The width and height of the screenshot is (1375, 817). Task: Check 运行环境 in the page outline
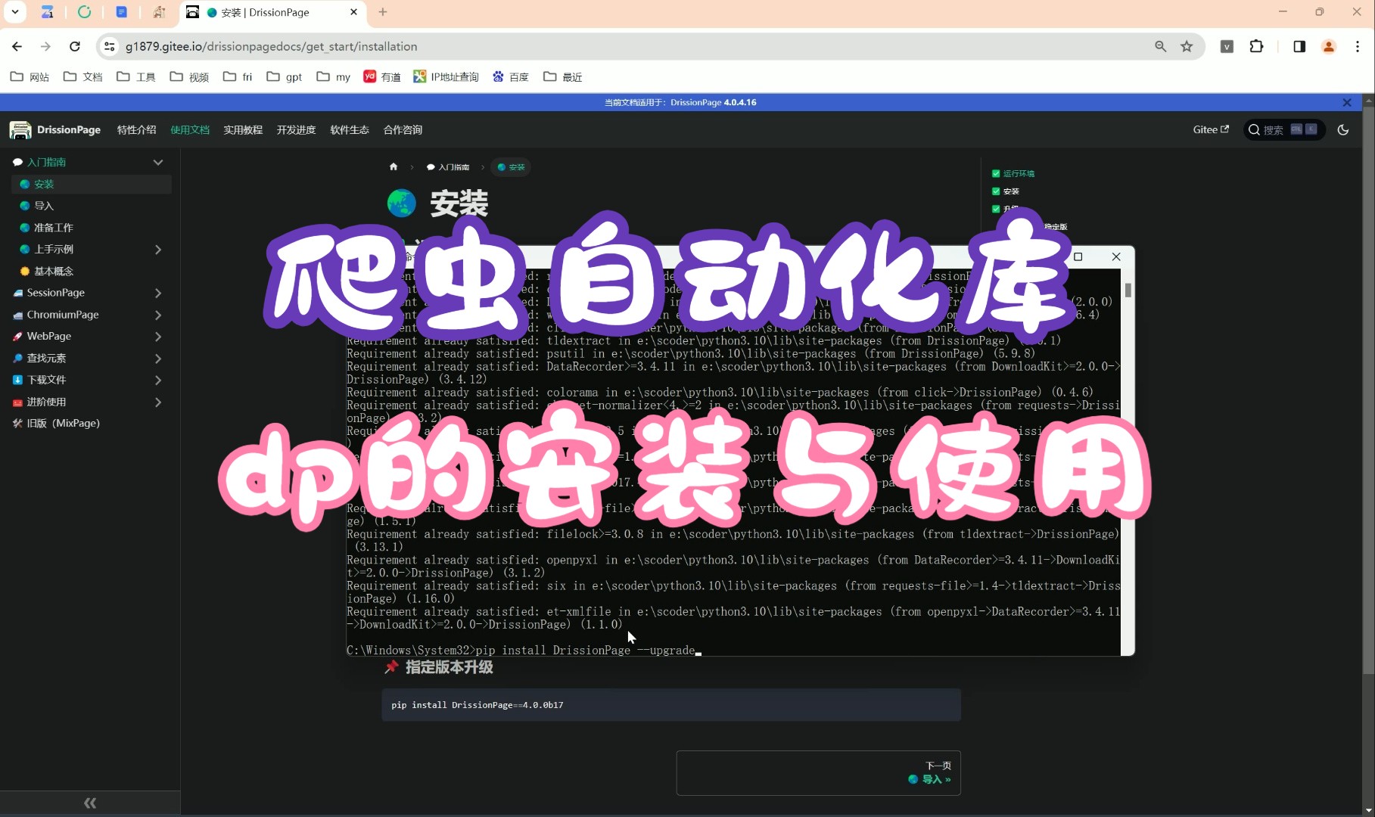tap(996, 173)
